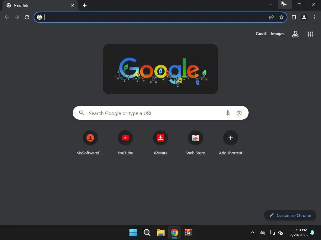Open the Chrome side panel
This screenshot has height=240, width=321.
294,17
